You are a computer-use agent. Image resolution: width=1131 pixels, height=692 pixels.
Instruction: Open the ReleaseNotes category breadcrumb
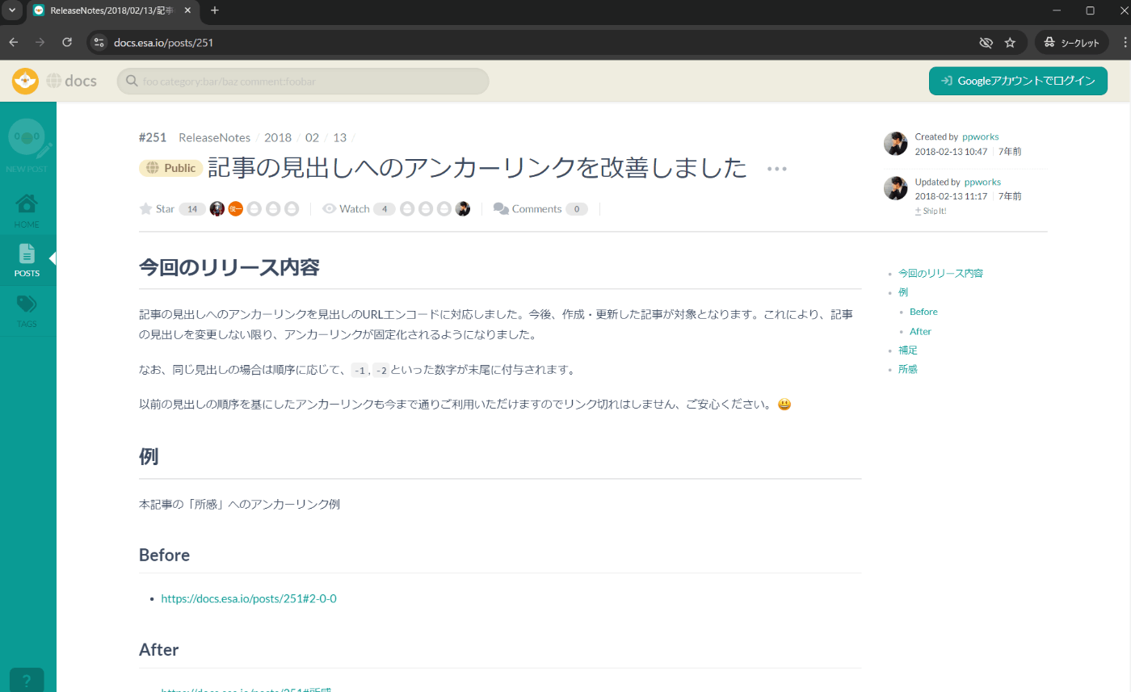(x=214, y=137)
